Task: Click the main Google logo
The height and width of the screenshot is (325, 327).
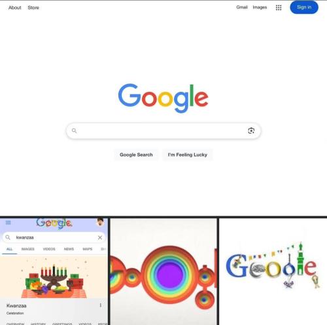Action: (163, 98)
